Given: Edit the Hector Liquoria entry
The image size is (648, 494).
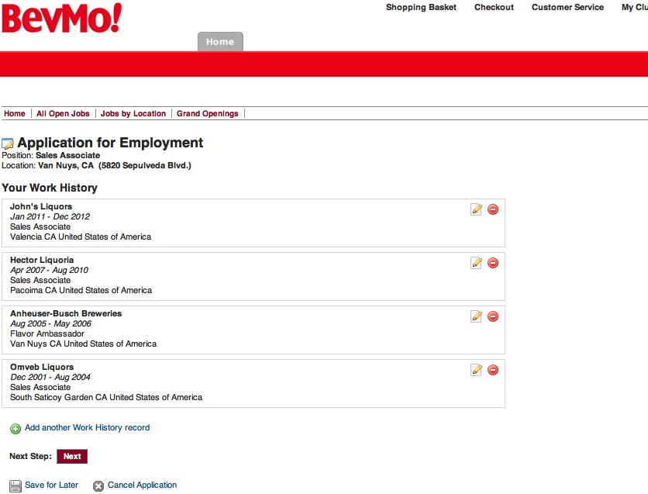Looking at the screenshot, I should 476,262.
